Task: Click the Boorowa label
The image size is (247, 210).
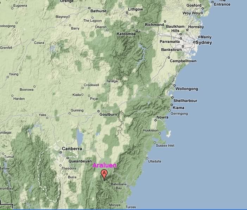Action: 27,90
